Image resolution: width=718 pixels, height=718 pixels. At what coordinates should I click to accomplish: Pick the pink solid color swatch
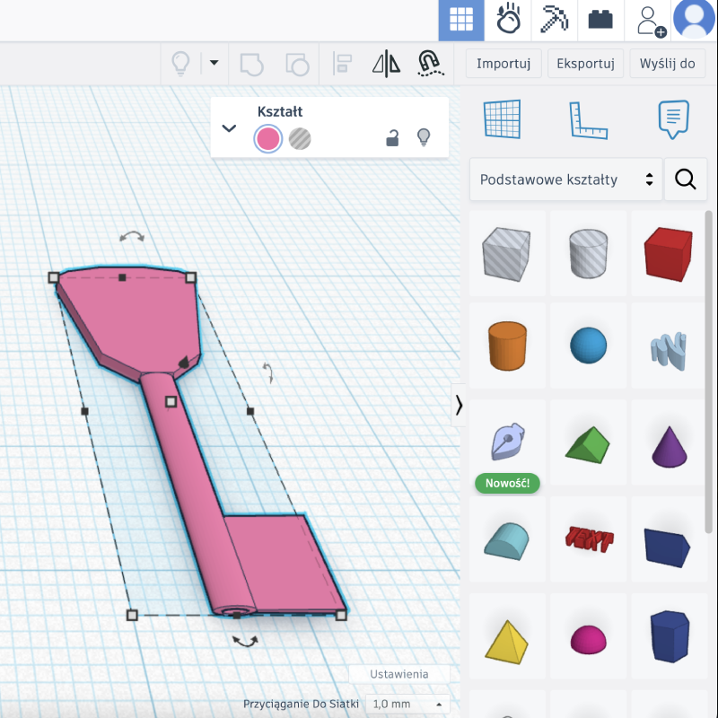click(267, 139)
